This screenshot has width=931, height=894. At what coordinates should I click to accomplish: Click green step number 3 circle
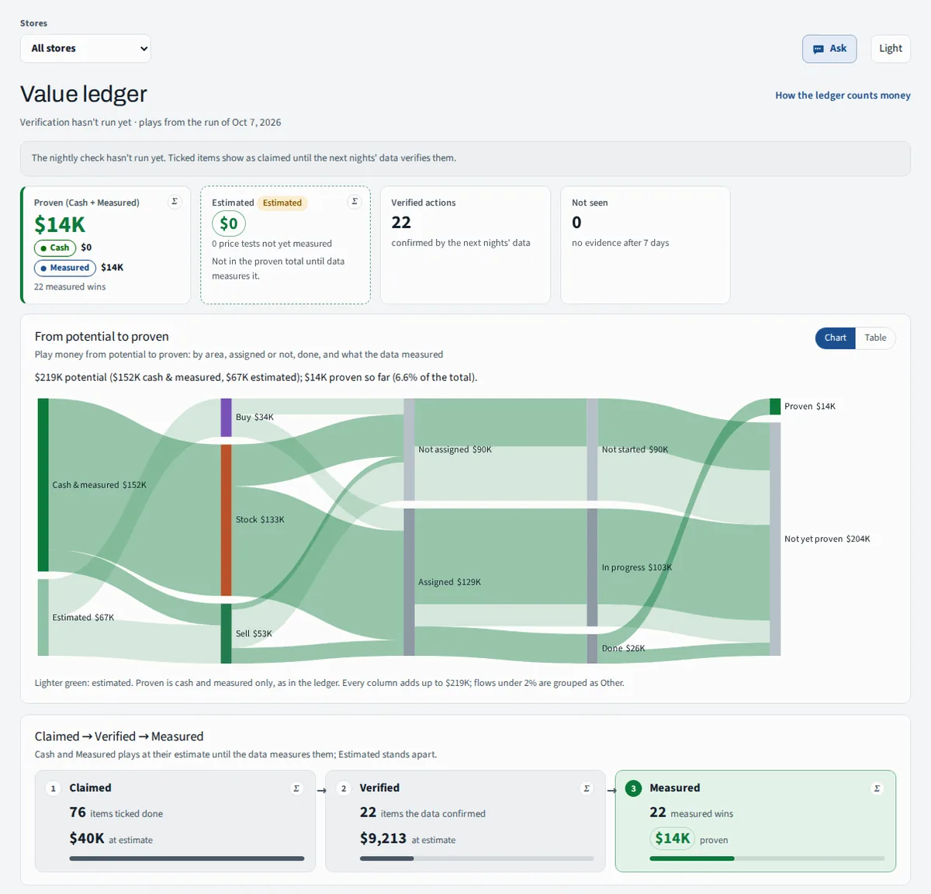pos(633,788)
